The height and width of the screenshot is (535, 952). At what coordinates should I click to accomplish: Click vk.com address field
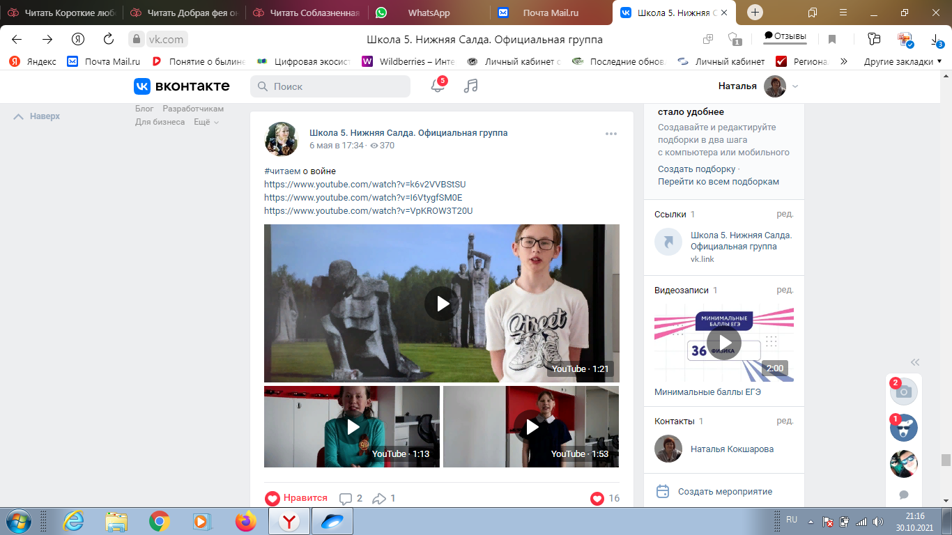coord(166,40)
